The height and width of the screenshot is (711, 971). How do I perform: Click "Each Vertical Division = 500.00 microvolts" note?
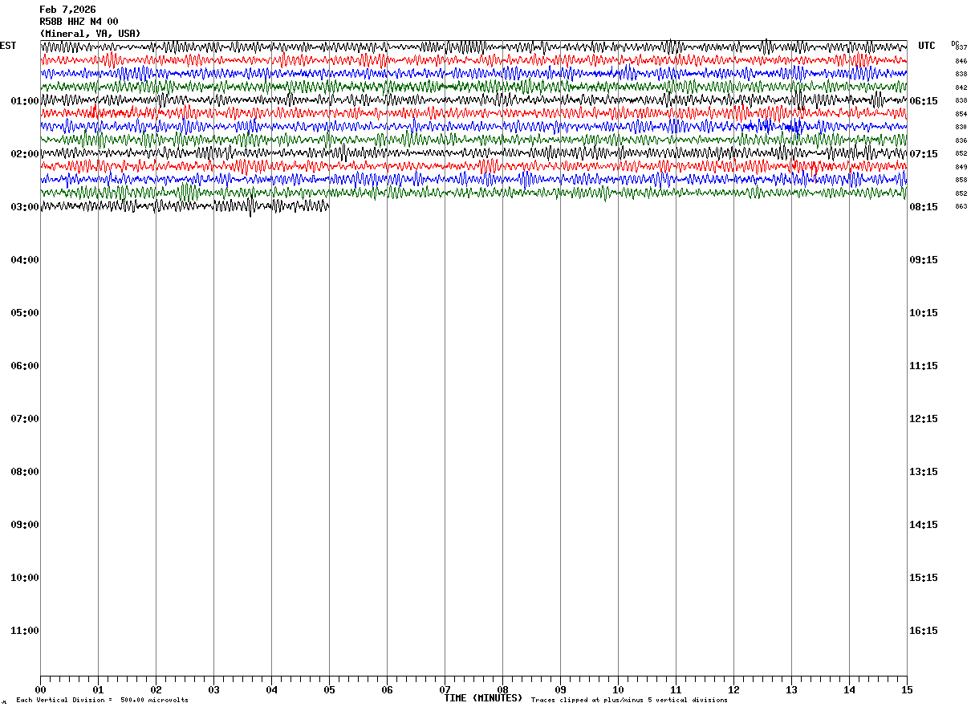point(102,701)
